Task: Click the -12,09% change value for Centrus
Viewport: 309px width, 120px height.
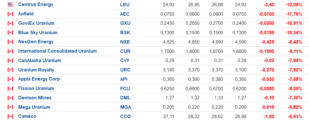Action: click(294, 5)
